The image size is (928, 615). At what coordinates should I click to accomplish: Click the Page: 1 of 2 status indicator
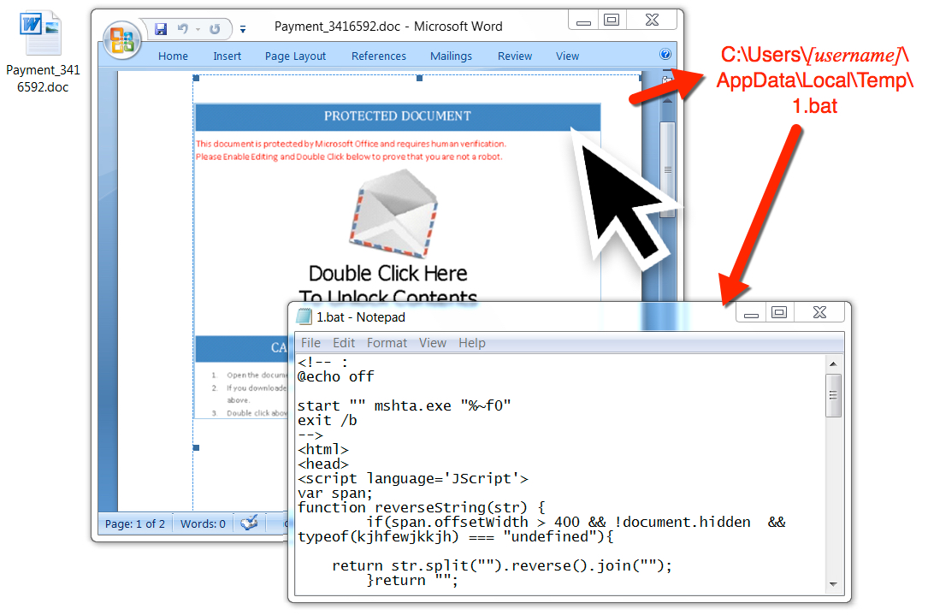[135, 523]
